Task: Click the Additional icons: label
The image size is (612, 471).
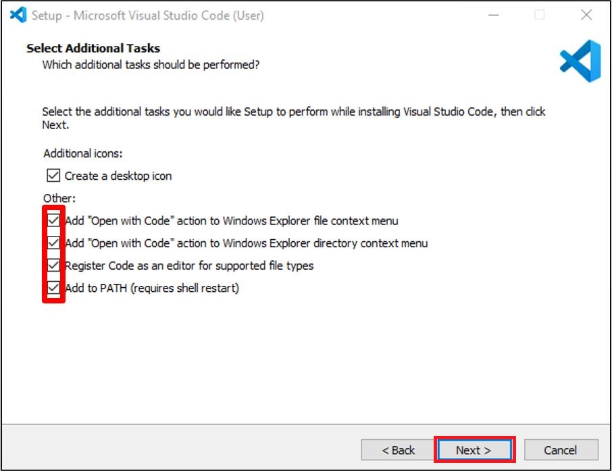Action: 82,153
